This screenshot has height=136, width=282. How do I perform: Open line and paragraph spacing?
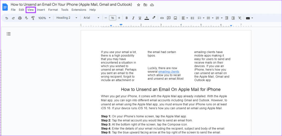pyautogui.click(x=192, y=18)
